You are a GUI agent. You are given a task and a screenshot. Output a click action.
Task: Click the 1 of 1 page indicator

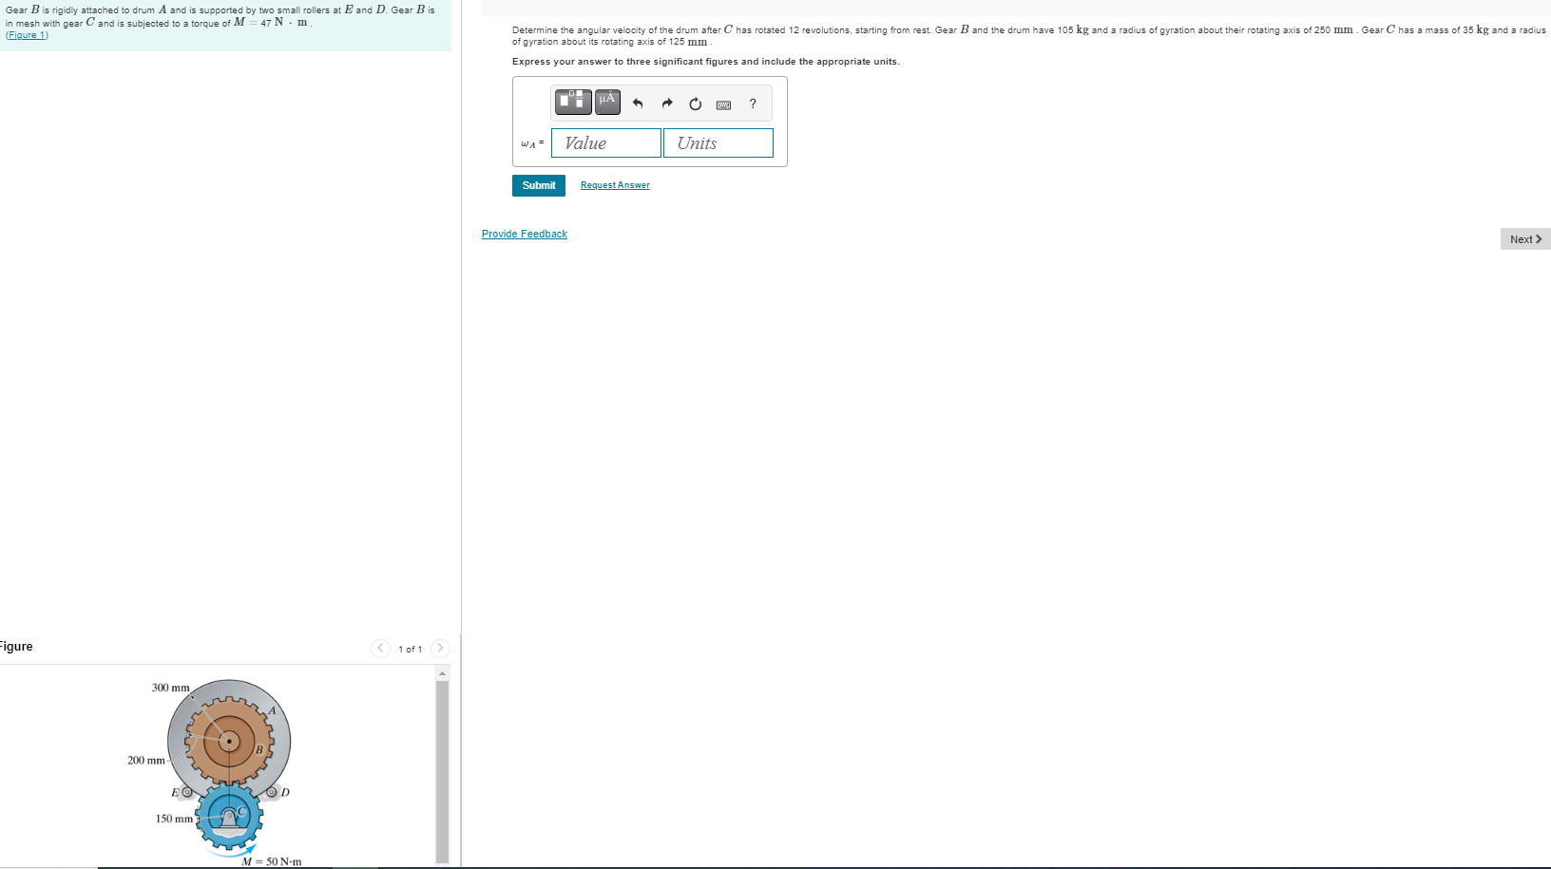click(x=410, y=649)
